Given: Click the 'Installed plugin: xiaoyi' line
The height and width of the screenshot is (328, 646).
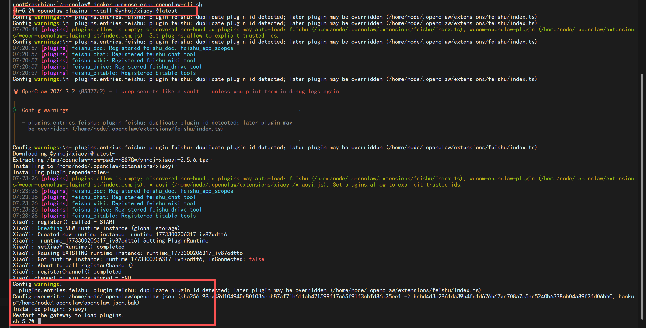Looking at the screenshot, I should point(50,309).
